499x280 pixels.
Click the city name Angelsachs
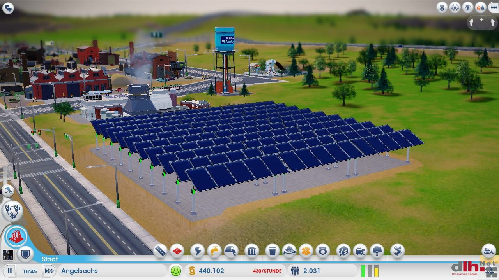(80, 271)
